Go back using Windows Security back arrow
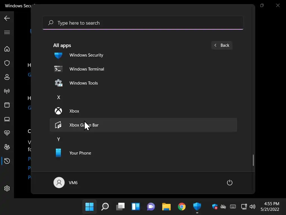 point(7,18)
